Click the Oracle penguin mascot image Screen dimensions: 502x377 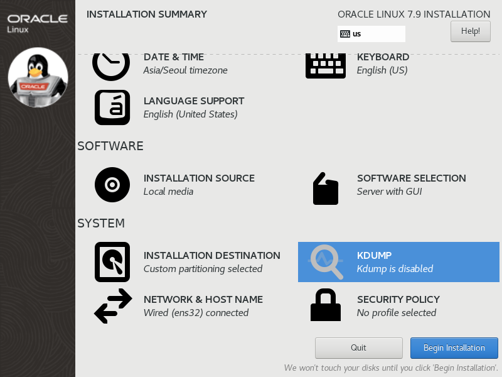38,77
